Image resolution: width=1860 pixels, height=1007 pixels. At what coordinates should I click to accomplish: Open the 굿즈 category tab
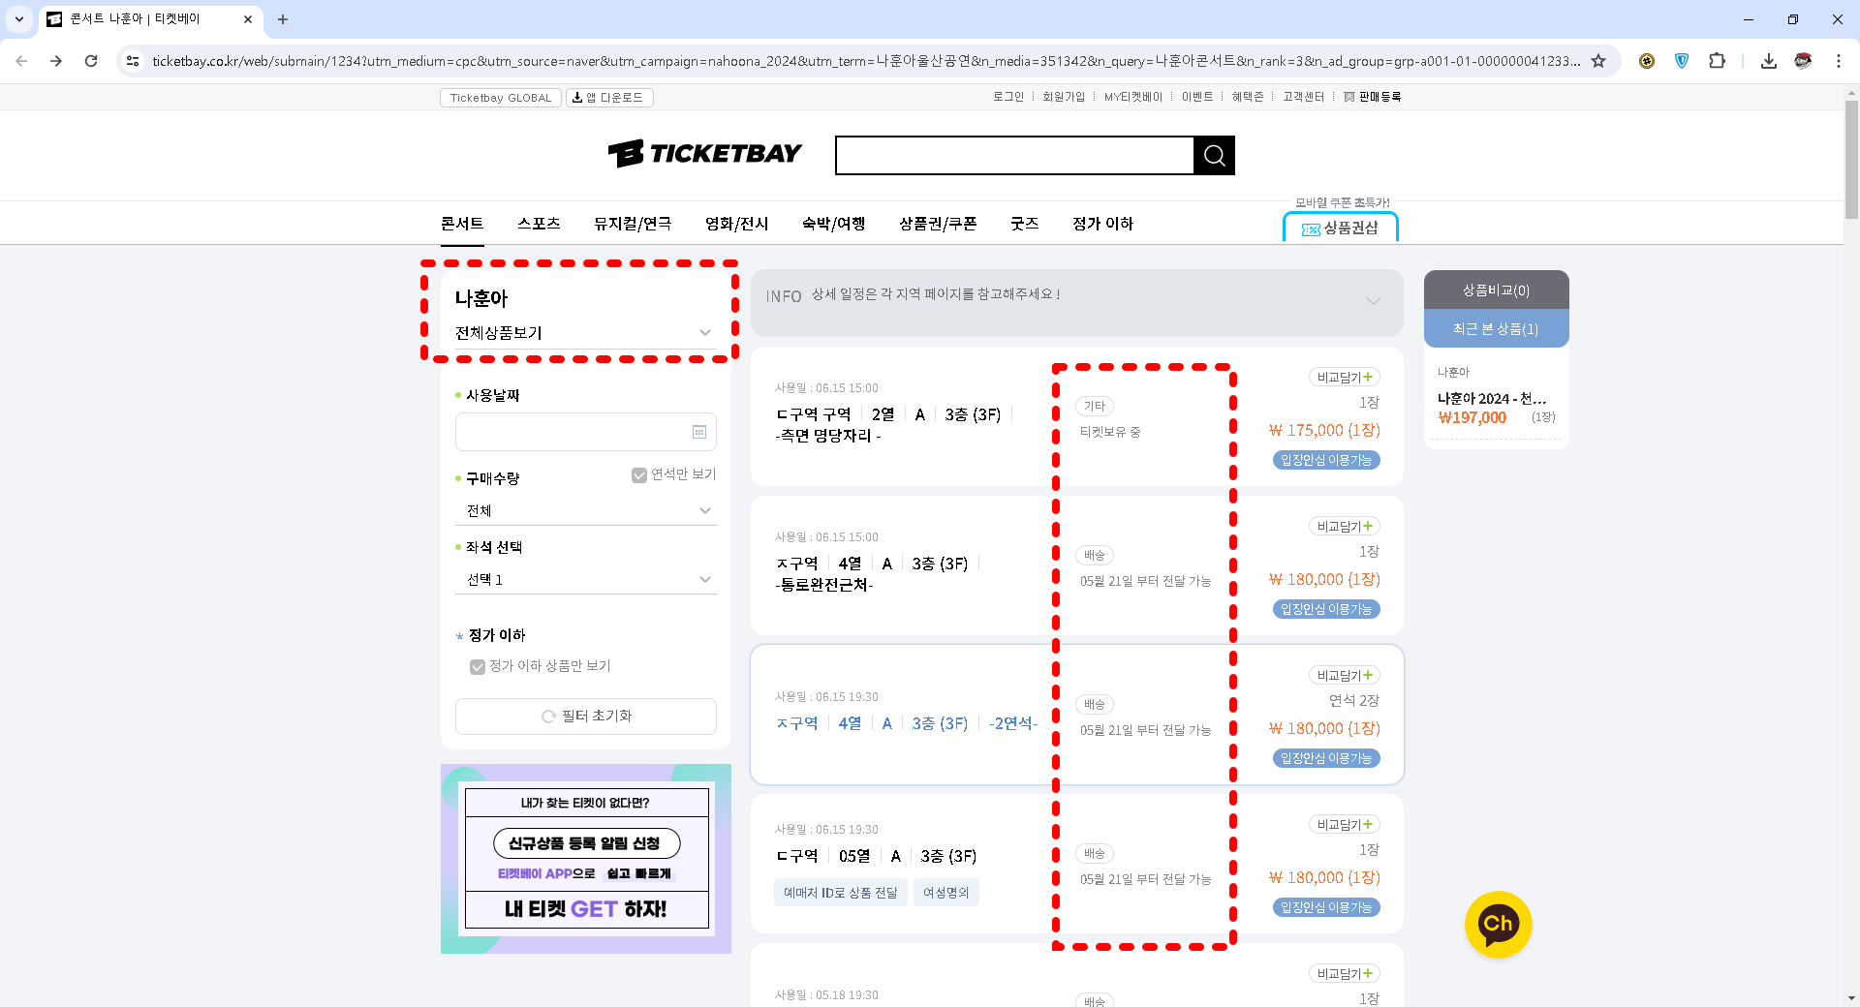point(1024,224)
